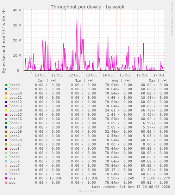The image size is (175, 195).
Task: Click the loop2 max value 5.05
Action: 147,136
